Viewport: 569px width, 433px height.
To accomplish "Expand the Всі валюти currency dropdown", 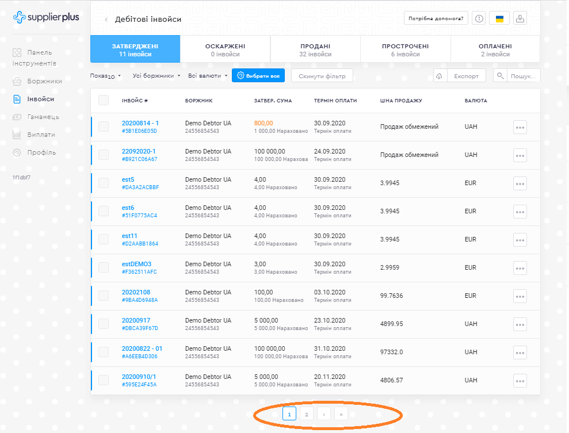I will pos(207,76).
